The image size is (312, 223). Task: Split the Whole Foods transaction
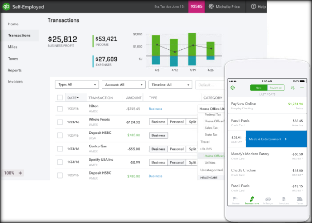(192, 122)
